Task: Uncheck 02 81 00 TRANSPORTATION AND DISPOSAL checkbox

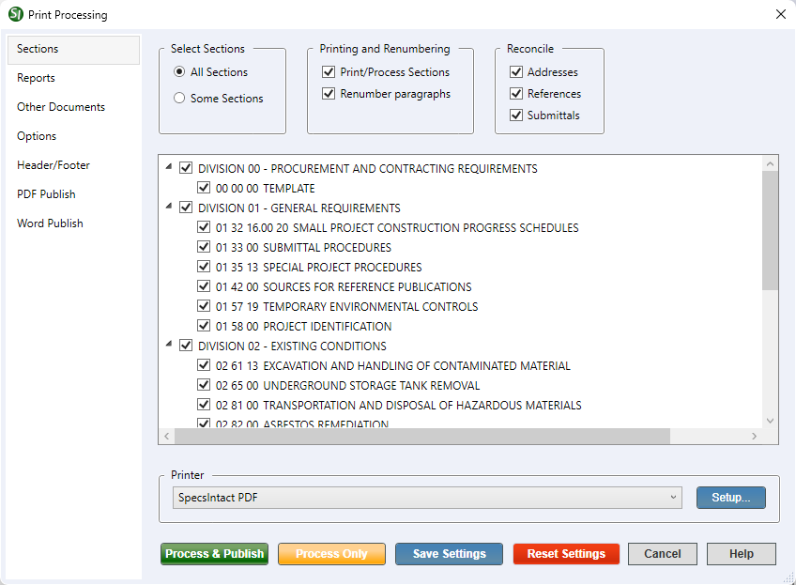Action: (204, 405)
